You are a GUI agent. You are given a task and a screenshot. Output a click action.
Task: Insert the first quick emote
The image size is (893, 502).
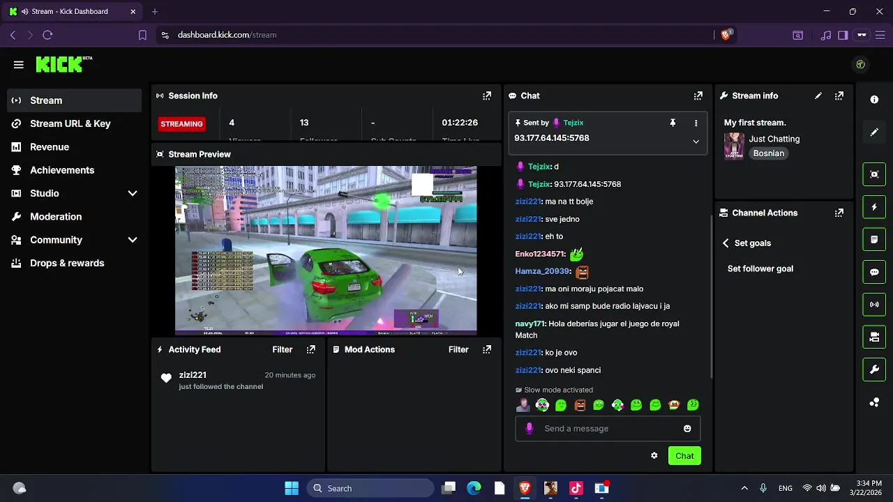point(523,405)
